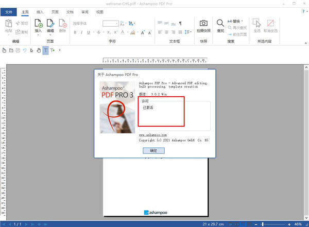Click the 全选 select all icon
Image resolution: width=309 pixels, height=227 pixels.
(256, 24)
